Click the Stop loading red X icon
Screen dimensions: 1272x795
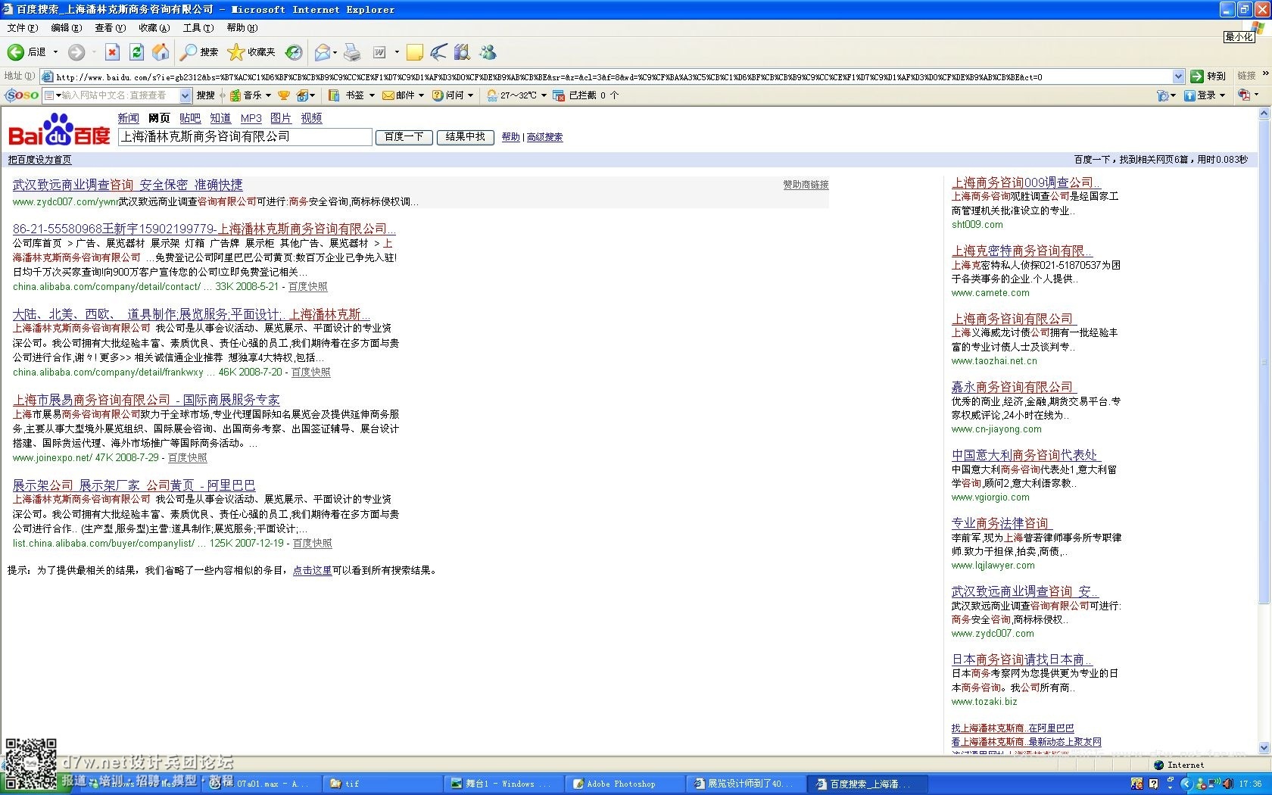coord(112,52)
